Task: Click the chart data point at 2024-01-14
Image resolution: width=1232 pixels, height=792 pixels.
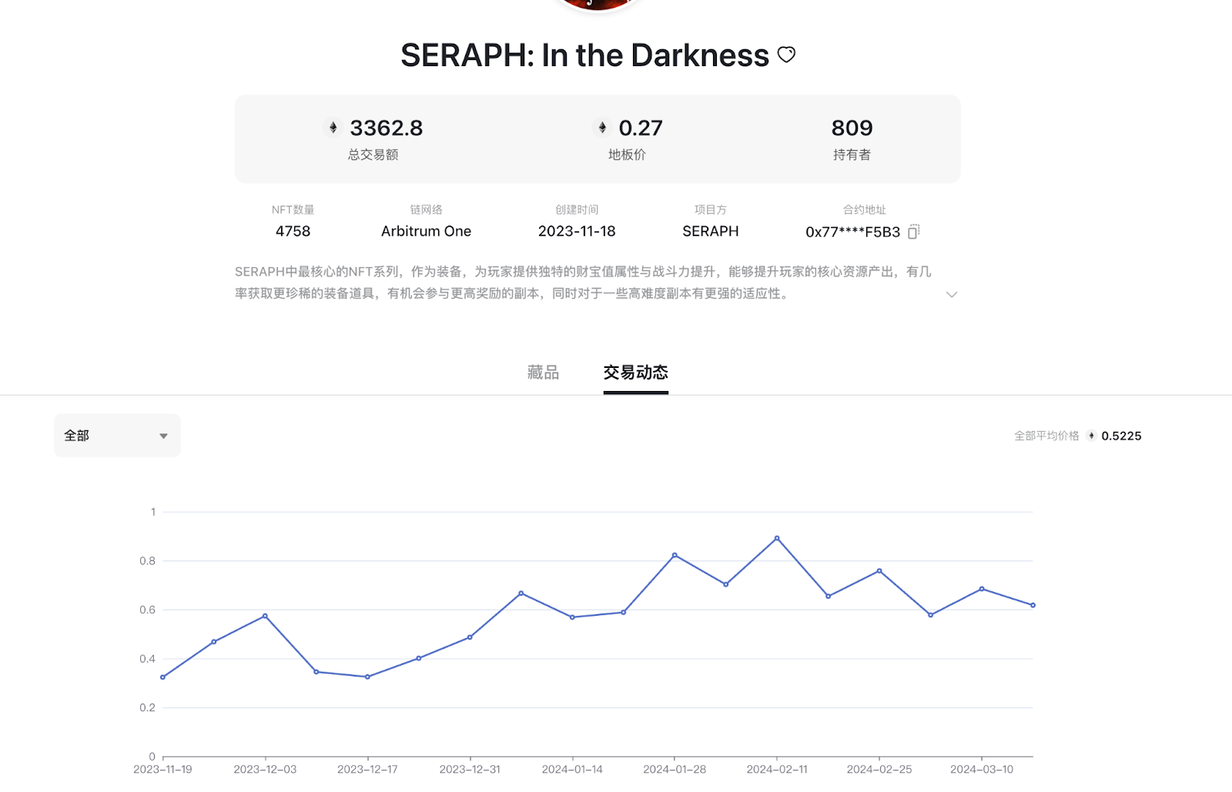Action: pyautogui.click(x=572, y=617)
